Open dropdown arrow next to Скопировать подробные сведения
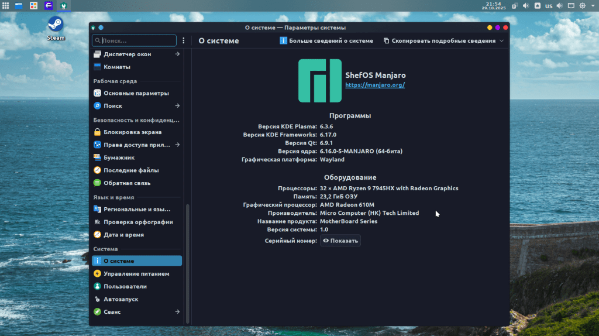This screenshot has width=599, height=336. [x=501, y=41]
